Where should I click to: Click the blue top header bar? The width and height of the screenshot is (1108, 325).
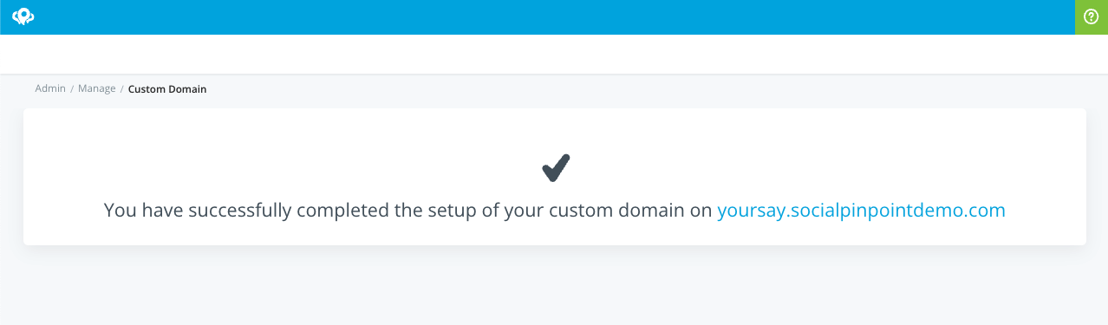(538, 17)
